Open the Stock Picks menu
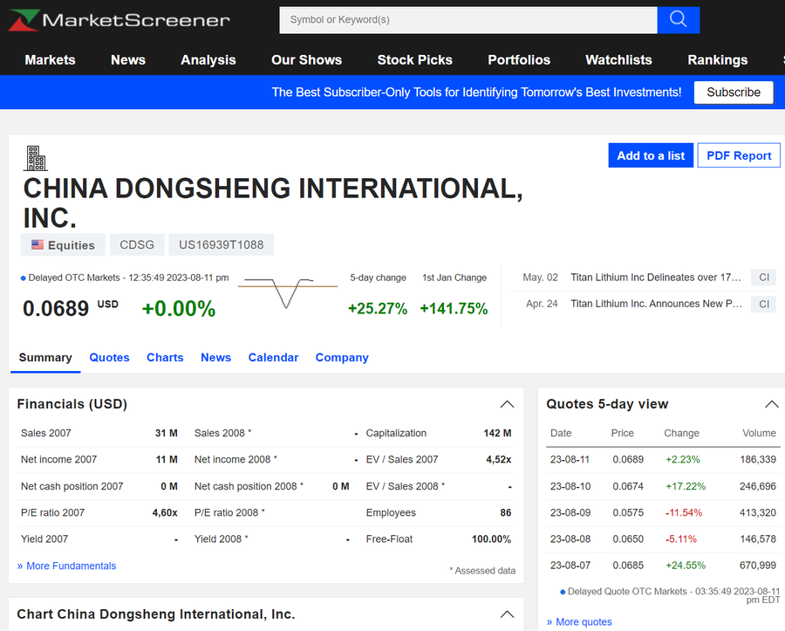 (x=415, y=60)
